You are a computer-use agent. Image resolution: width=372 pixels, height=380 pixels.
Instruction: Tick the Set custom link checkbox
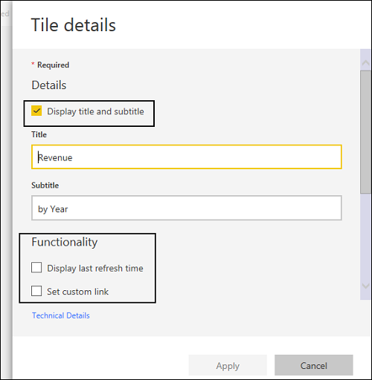36,291
